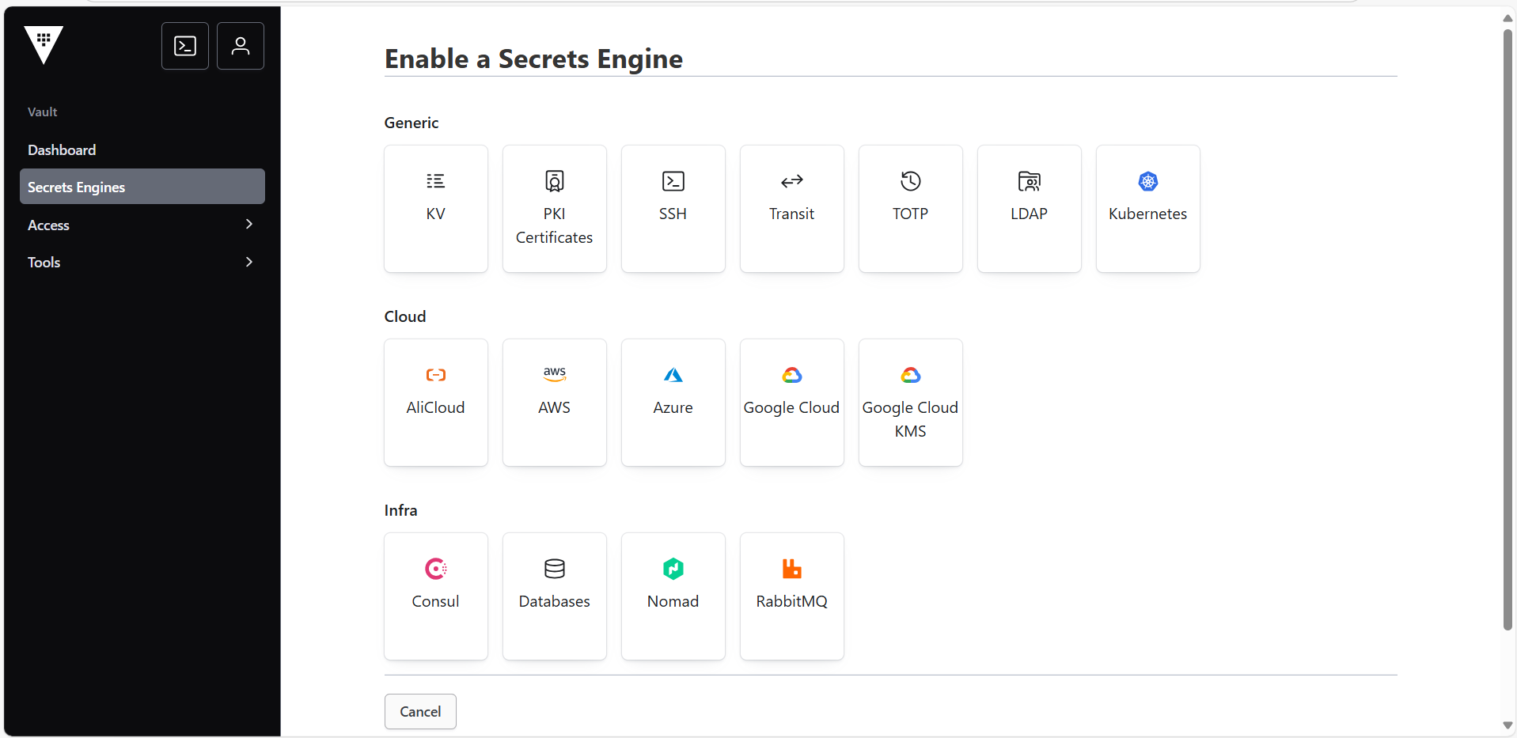Viewport: 1517px width, 738px height.
Task: Click the Consul label text
Action: 436,601
